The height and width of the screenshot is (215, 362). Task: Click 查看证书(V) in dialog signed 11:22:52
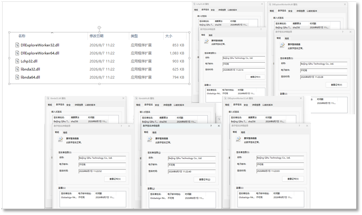pyautogui.click(x=115, y=179)
